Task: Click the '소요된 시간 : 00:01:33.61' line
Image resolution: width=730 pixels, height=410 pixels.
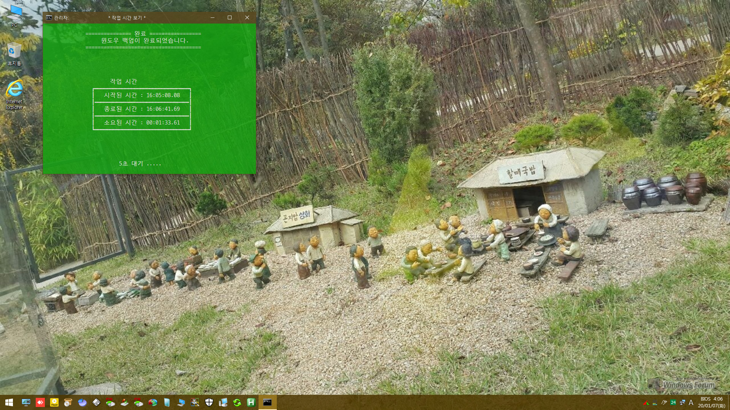Action: point(142,123)
